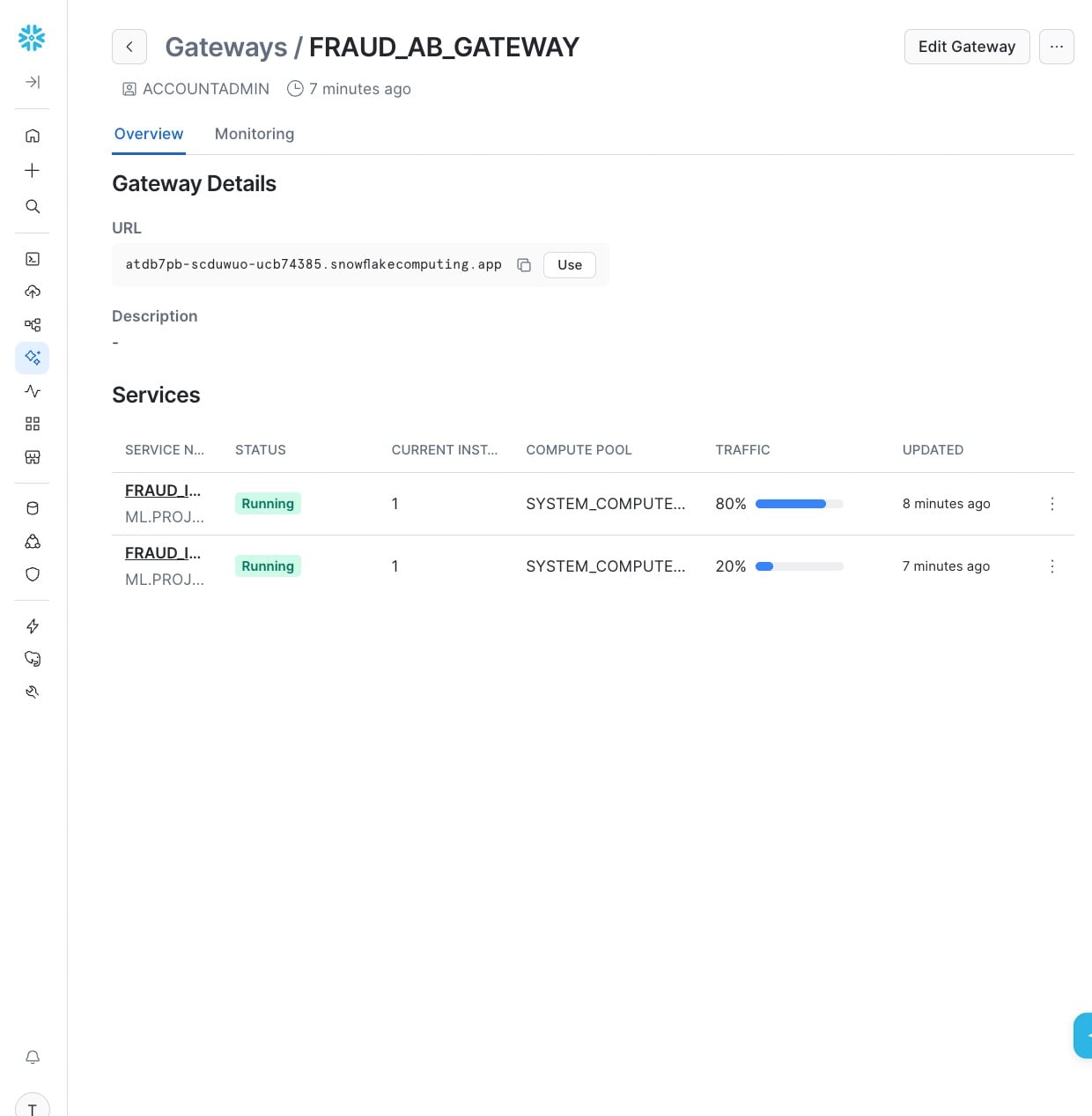Click Running status of 80% service
The width and height of the screenshot is (1092, 1116).
click(268, 504)
